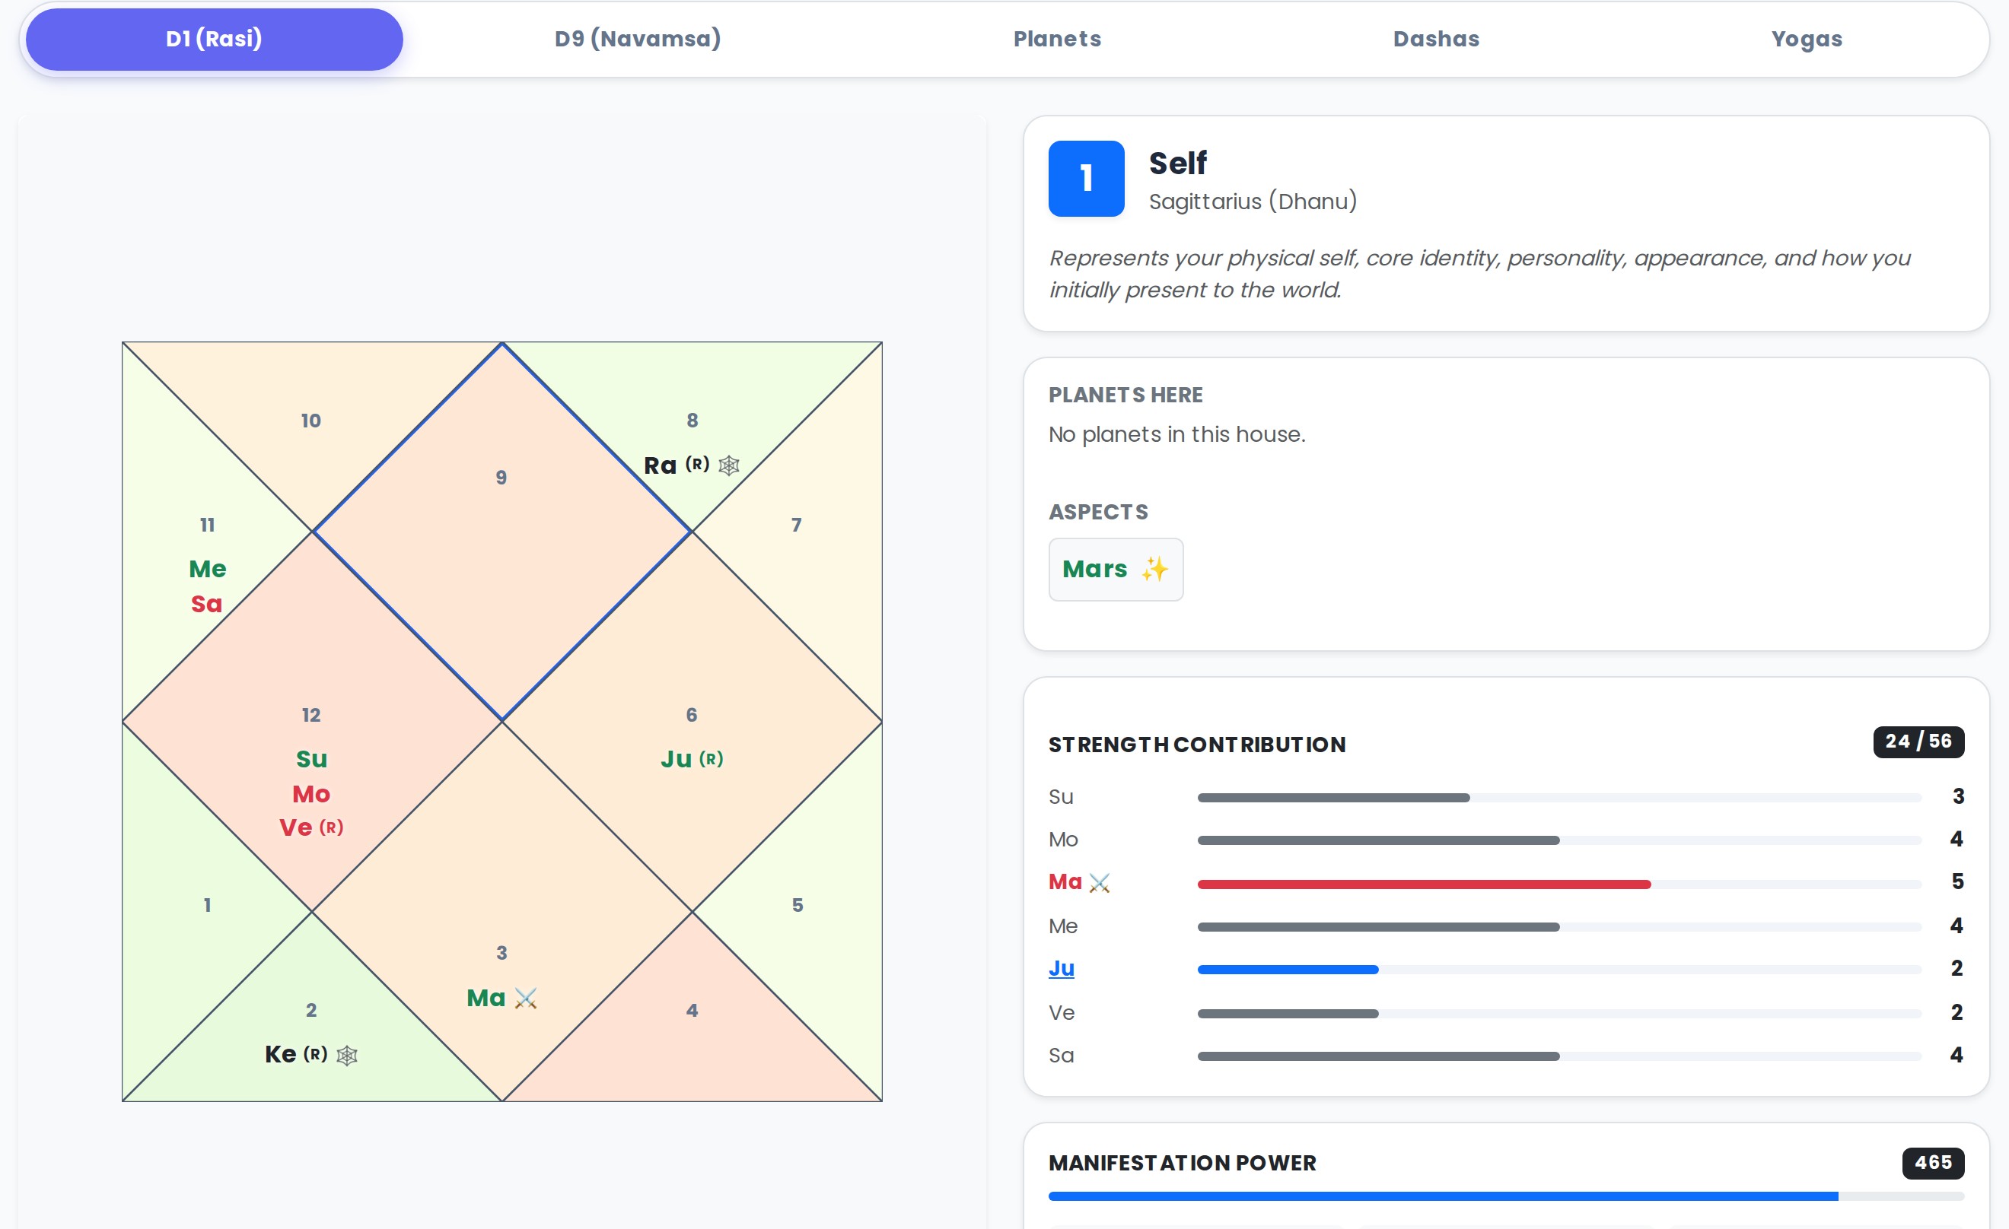Click the Ma strength bar shown in red
This screenshot has height=1229, width=2009.
point(1423,884)
